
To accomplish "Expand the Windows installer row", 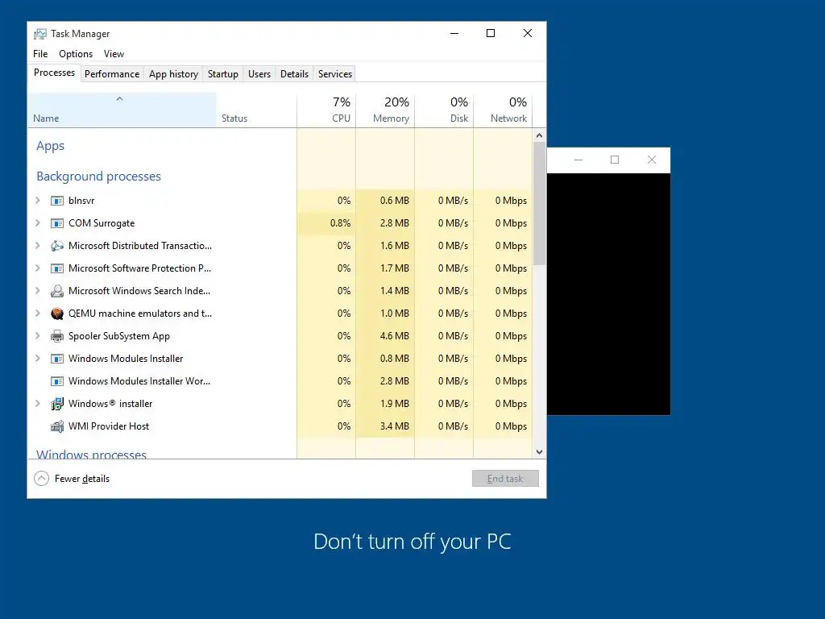I will tap(37, 404).
